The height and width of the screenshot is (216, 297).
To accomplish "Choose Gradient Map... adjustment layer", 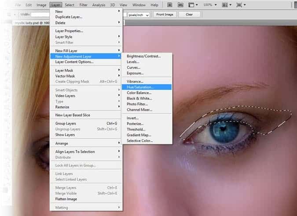I will pos(147,135).
